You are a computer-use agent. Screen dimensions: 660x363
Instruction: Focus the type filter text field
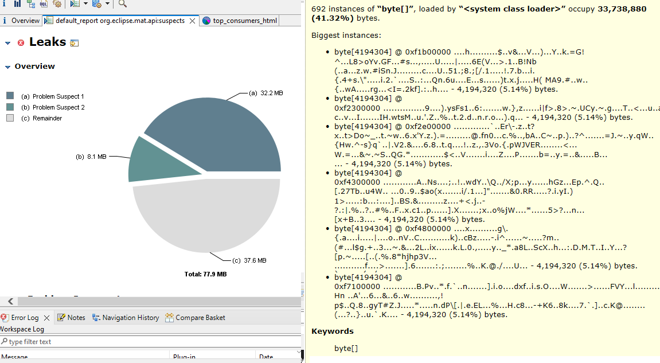[x=150, y=342]
